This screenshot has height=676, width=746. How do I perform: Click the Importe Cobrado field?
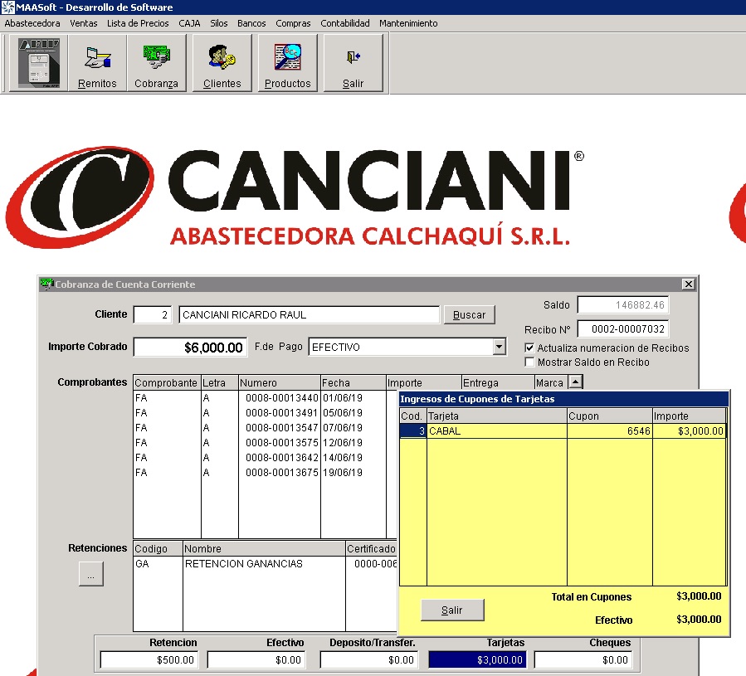click(190, 348)
